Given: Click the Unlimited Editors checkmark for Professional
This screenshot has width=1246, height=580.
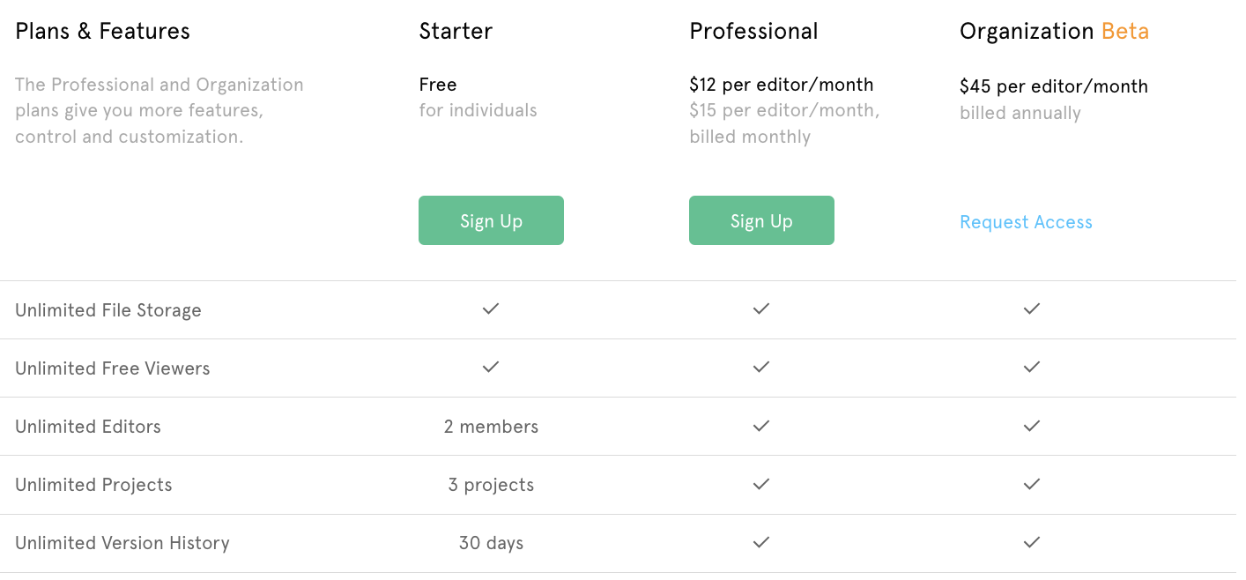Looking at the screenshot, I should pos(761,426).
